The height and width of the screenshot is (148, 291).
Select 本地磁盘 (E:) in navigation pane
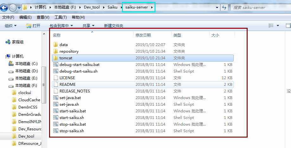(26, 78)
